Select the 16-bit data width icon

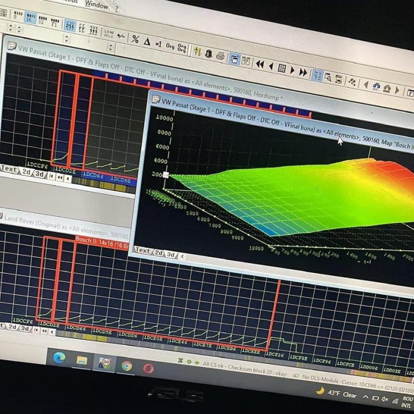(x=30, y=18)
